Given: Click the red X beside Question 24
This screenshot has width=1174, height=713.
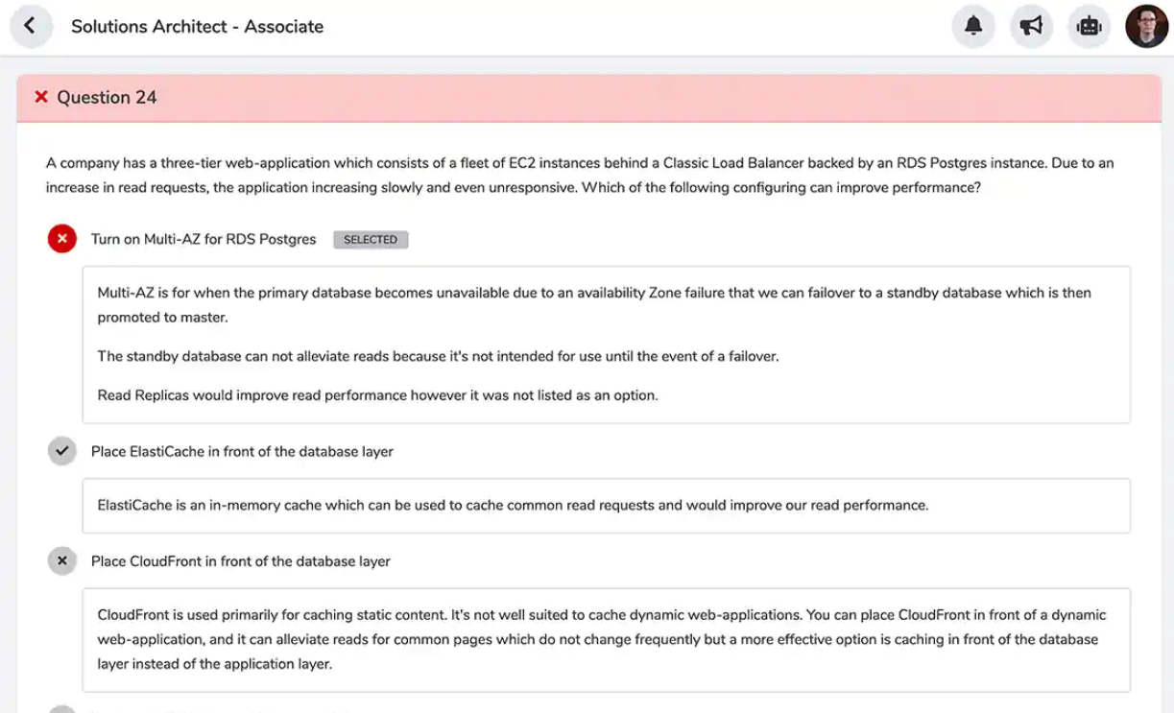Looking at the screenshot, I should pyautogui.click(x=41, y=97).
